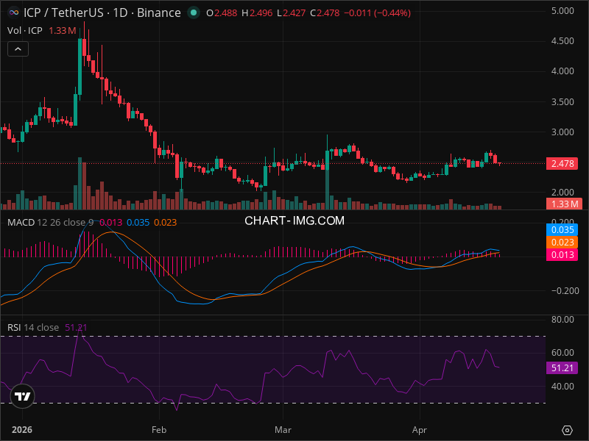This screenshot has height=441, width=589.
Task: Click the 3.000 price scale label
Action: pyautogui.click(x=562, y=132)
